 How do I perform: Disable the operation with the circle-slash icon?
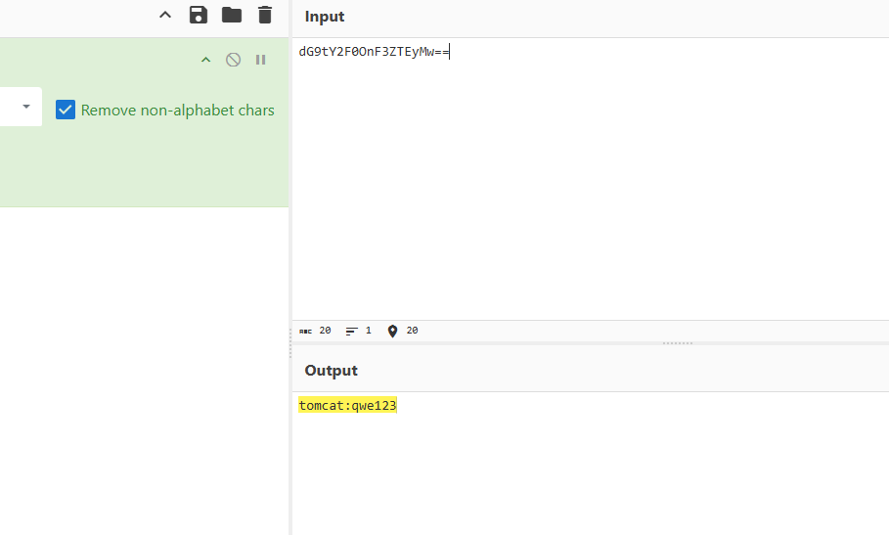[x=233, y=60]
